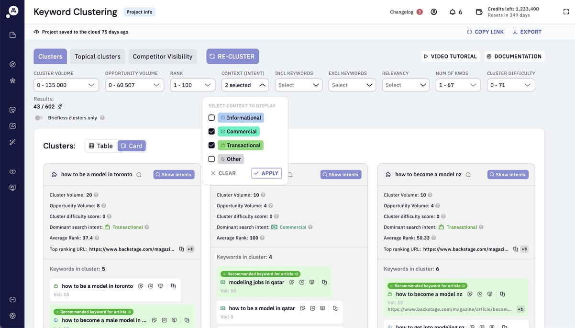Check the Informational intent checkbox

211,117
